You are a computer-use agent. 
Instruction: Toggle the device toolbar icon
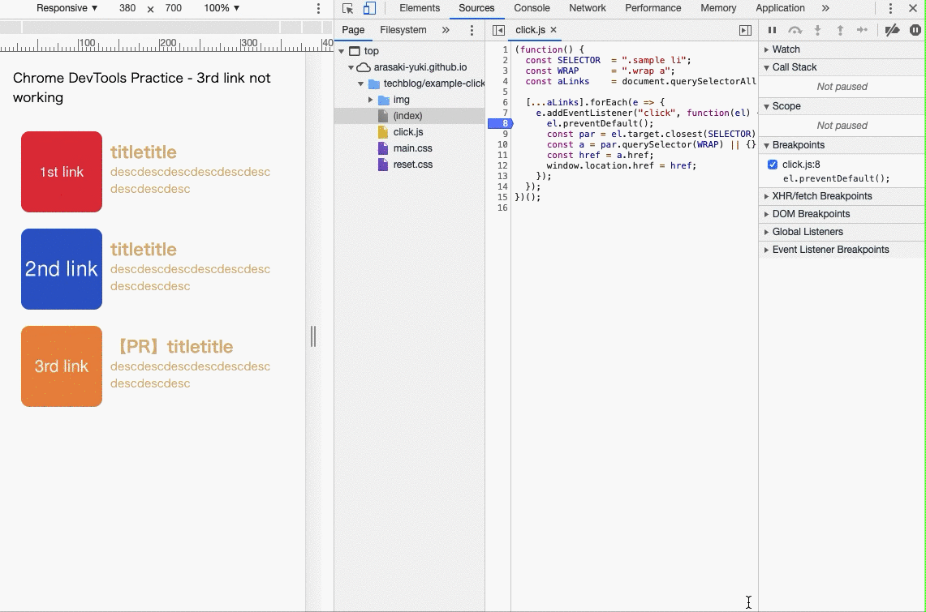click(x=369, y=8)
